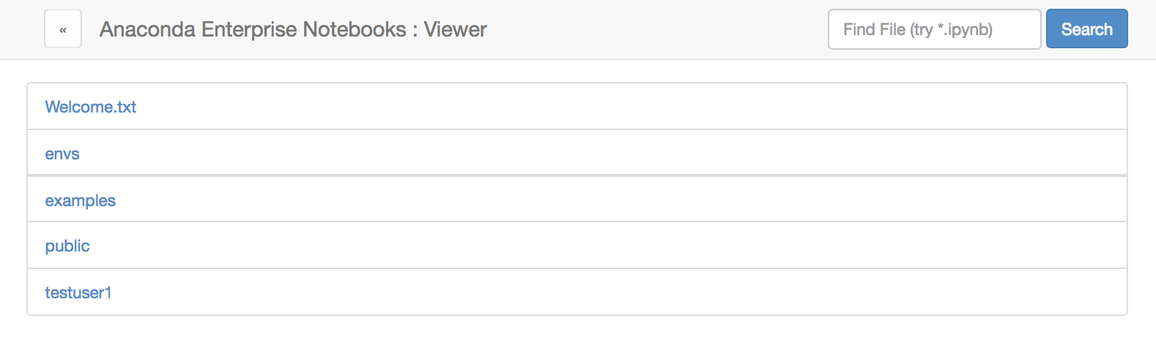Expand the examples folder entry
The width and height of the screenshot is (1156, 348).
click(81, 200)
